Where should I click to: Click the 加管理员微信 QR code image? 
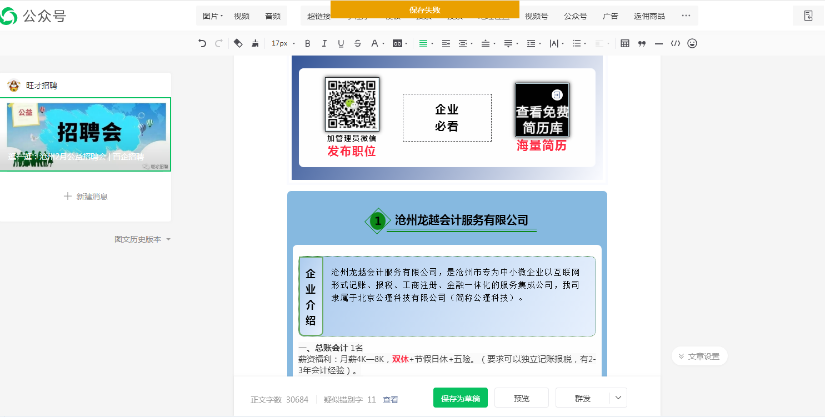point(352,104)
